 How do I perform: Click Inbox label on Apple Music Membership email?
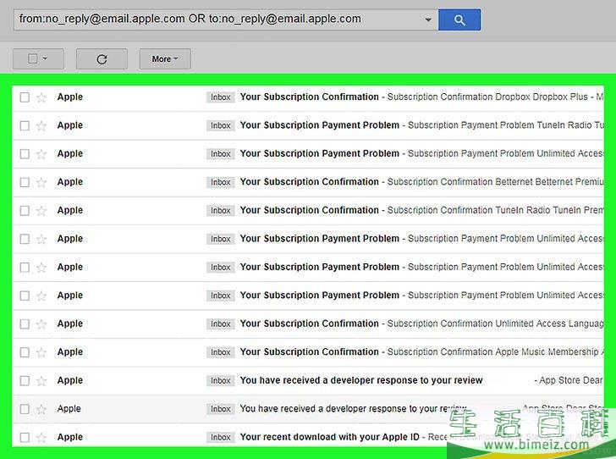tap(220, 352)
